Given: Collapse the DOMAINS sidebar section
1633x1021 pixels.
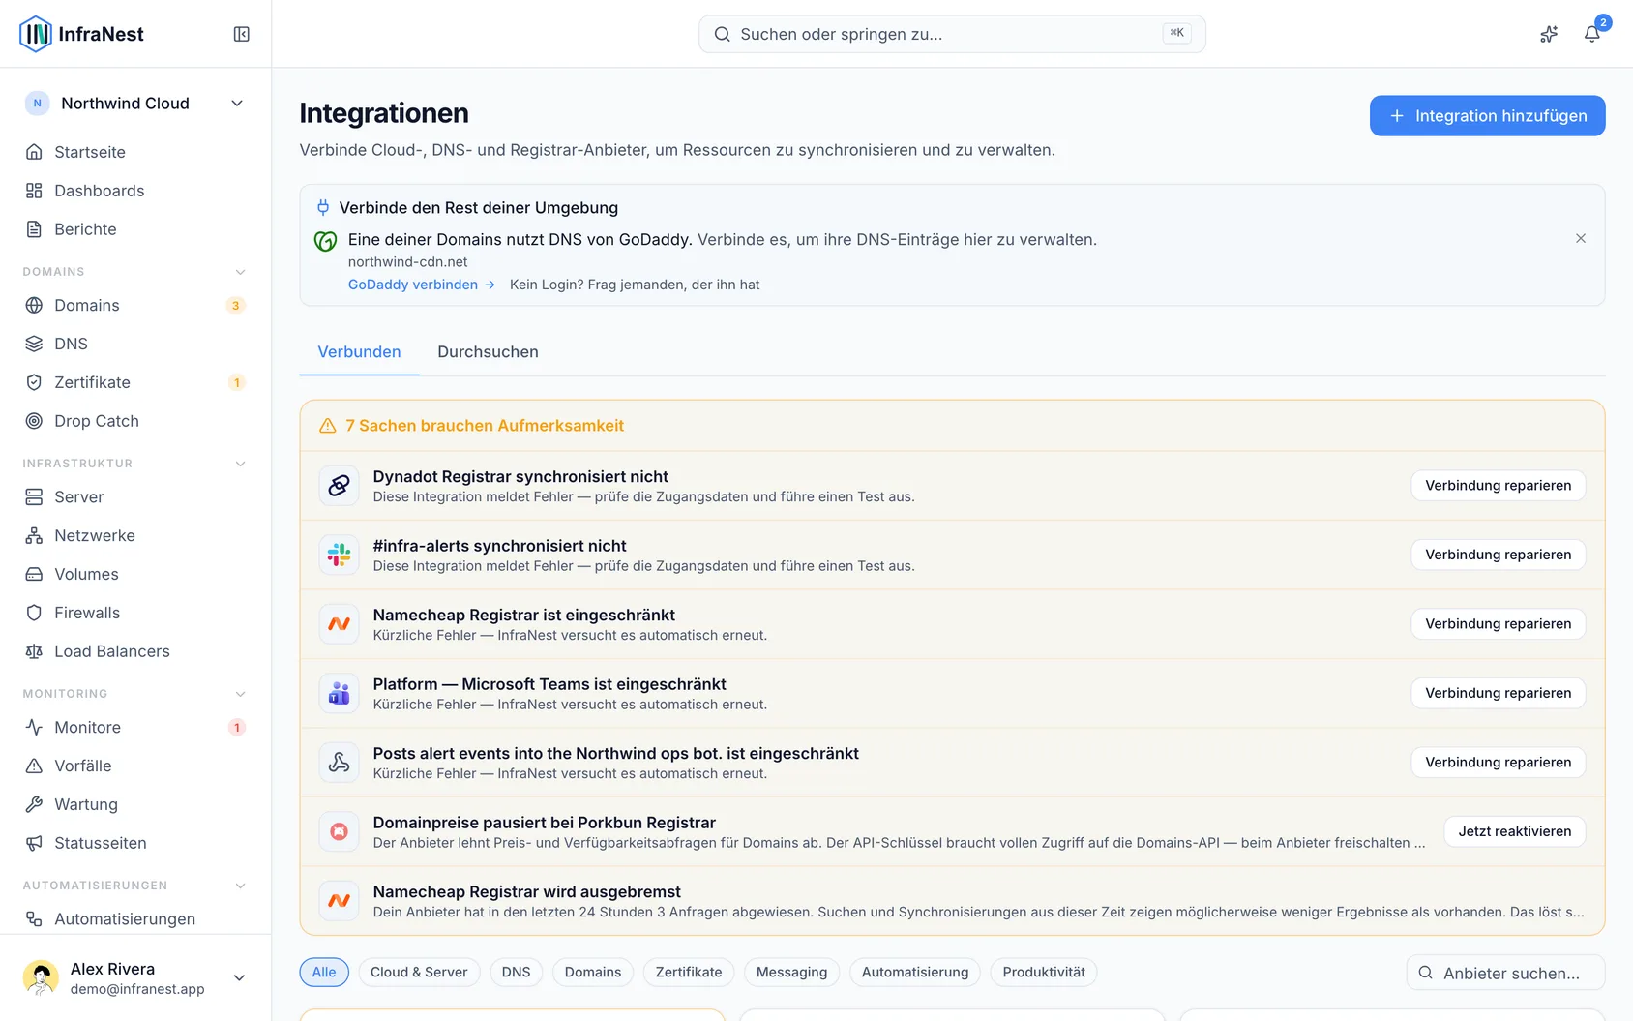Looking at the screenshot, I should pos(241,272).
